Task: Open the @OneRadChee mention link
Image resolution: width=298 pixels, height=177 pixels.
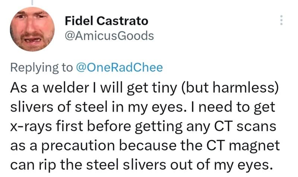Action: pos(119,67)
